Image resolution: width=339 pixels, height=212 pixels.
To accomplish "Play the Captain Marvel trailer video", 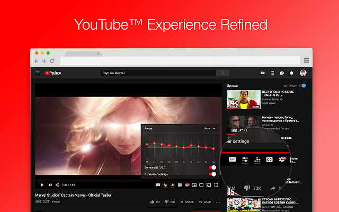I will 42,185.
